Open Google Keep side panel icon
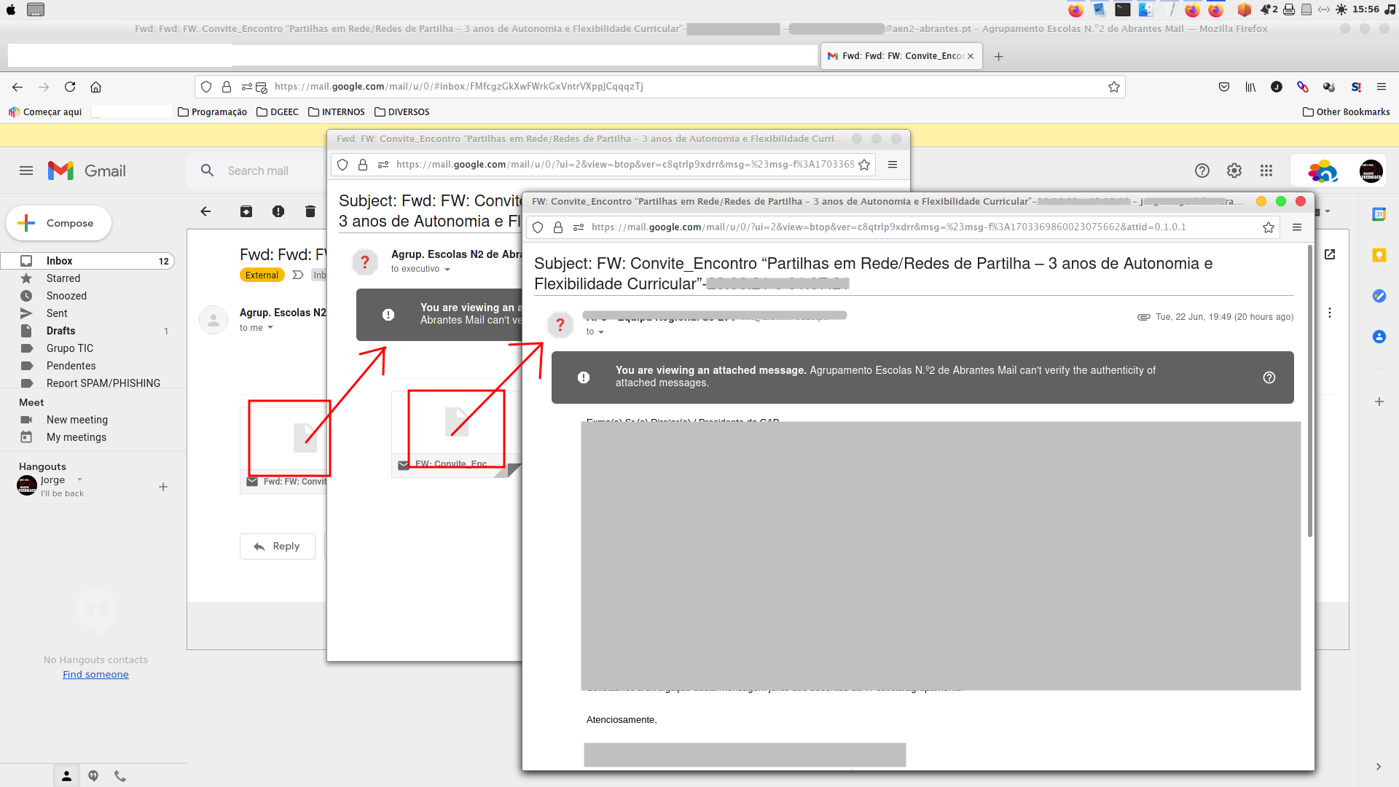 coord(1379,255)
